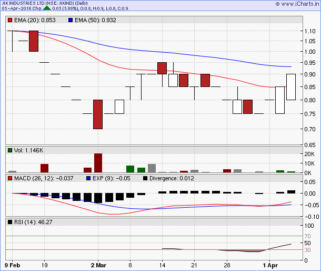321x271 pixels.
Task: Click the tallest volume bar at 2 Mar
Action: pos(98,163)
